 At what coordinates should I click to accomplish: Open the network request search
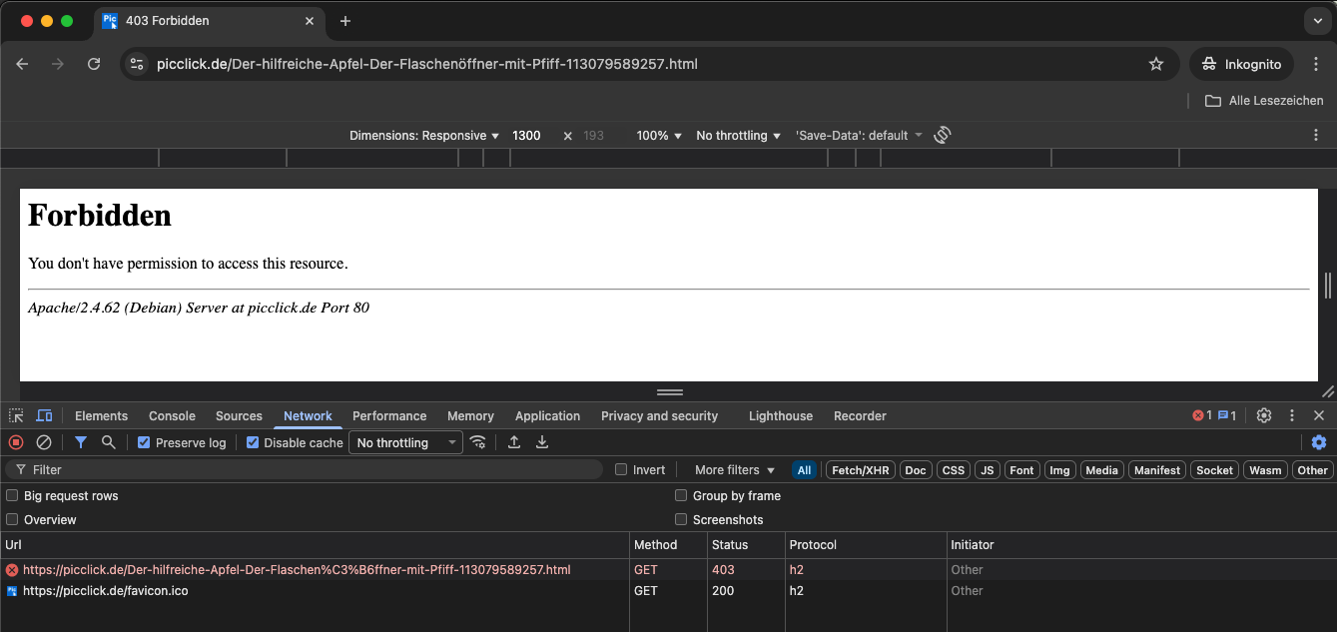point(108,441)
